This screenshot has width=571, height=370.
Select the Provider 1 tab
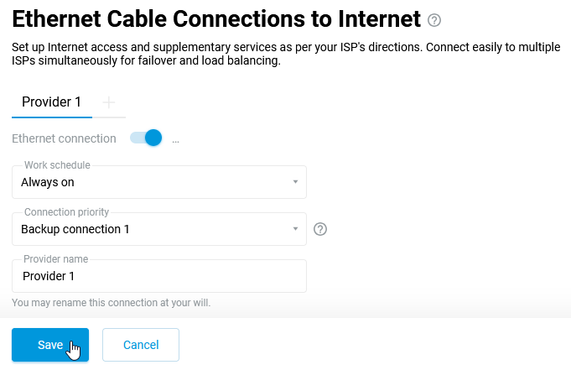tap(52, 102)
